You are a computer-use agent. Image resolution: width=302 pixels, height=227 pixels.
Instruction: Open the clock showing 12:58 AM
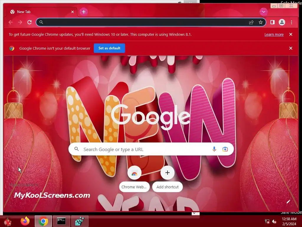coord(289,221)
